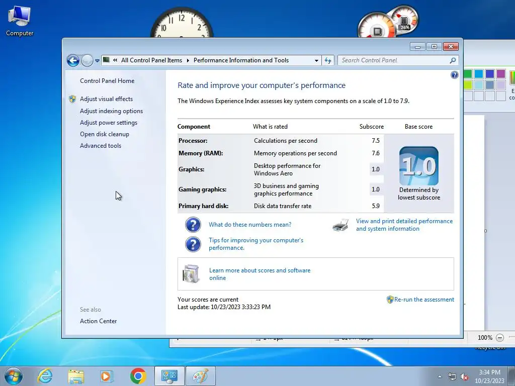Launch Open disk cleanup
Image resolution: width=515 pixels, height=386 pixels.
point(105,134)
